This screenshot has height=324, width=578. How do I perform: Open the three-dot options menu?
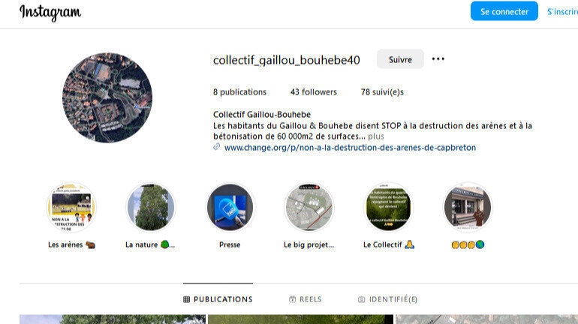tap(438, 59)
